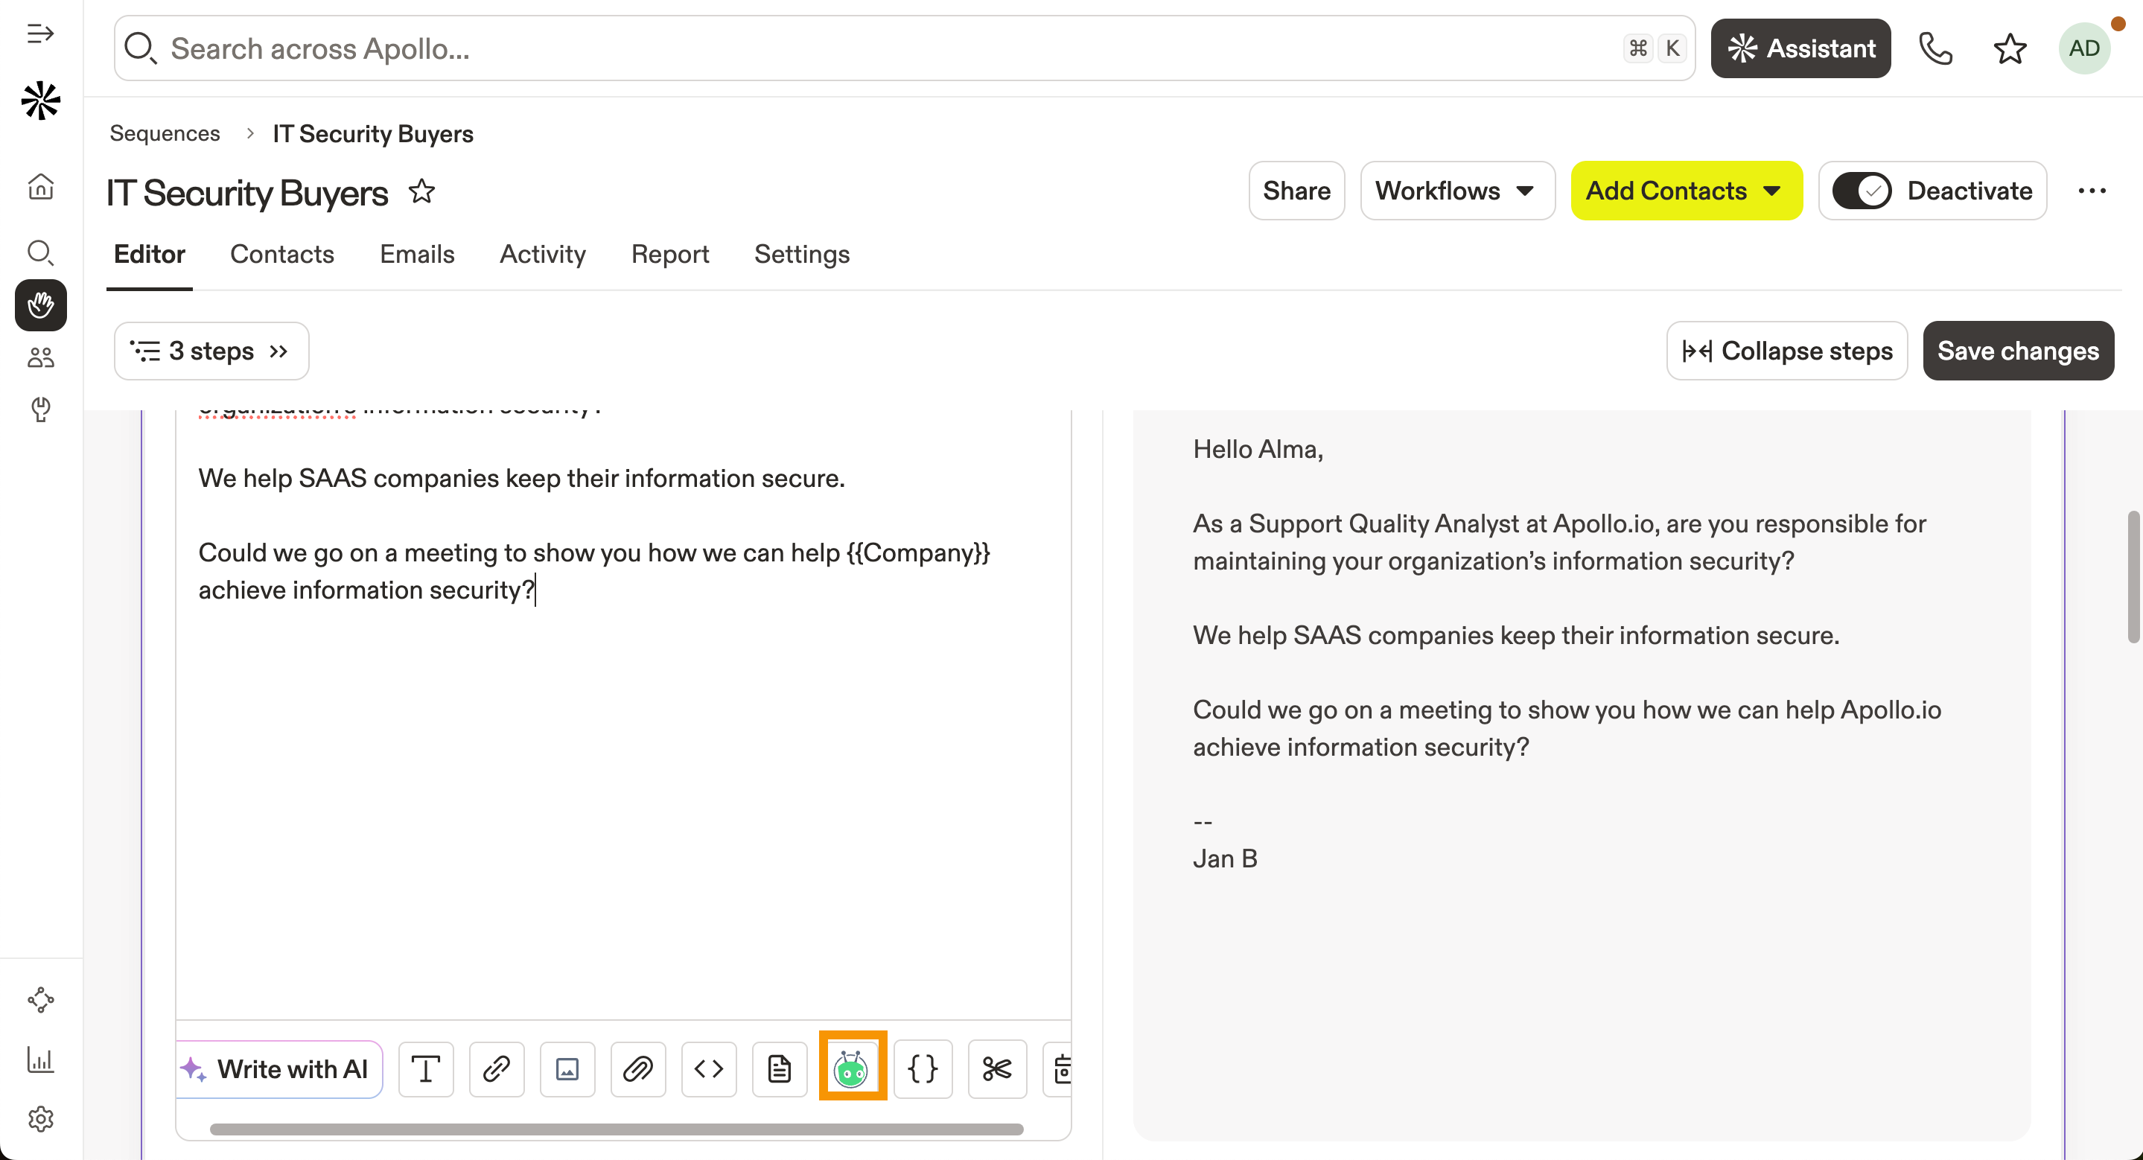Insert a link using the link icon
The width and height of the screenshot is (2143, 1160).
pyautogui.click(x=496, y=1068)
